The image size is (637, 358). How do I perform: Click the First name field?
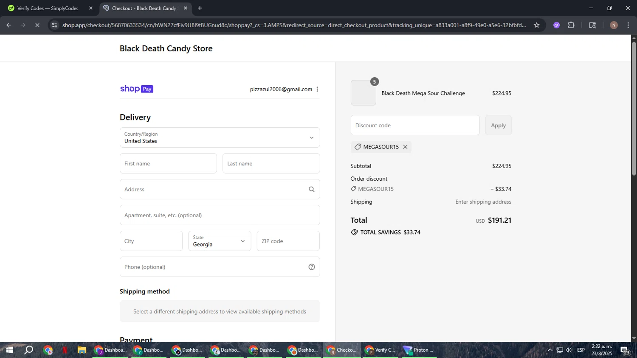pos(168,163)
